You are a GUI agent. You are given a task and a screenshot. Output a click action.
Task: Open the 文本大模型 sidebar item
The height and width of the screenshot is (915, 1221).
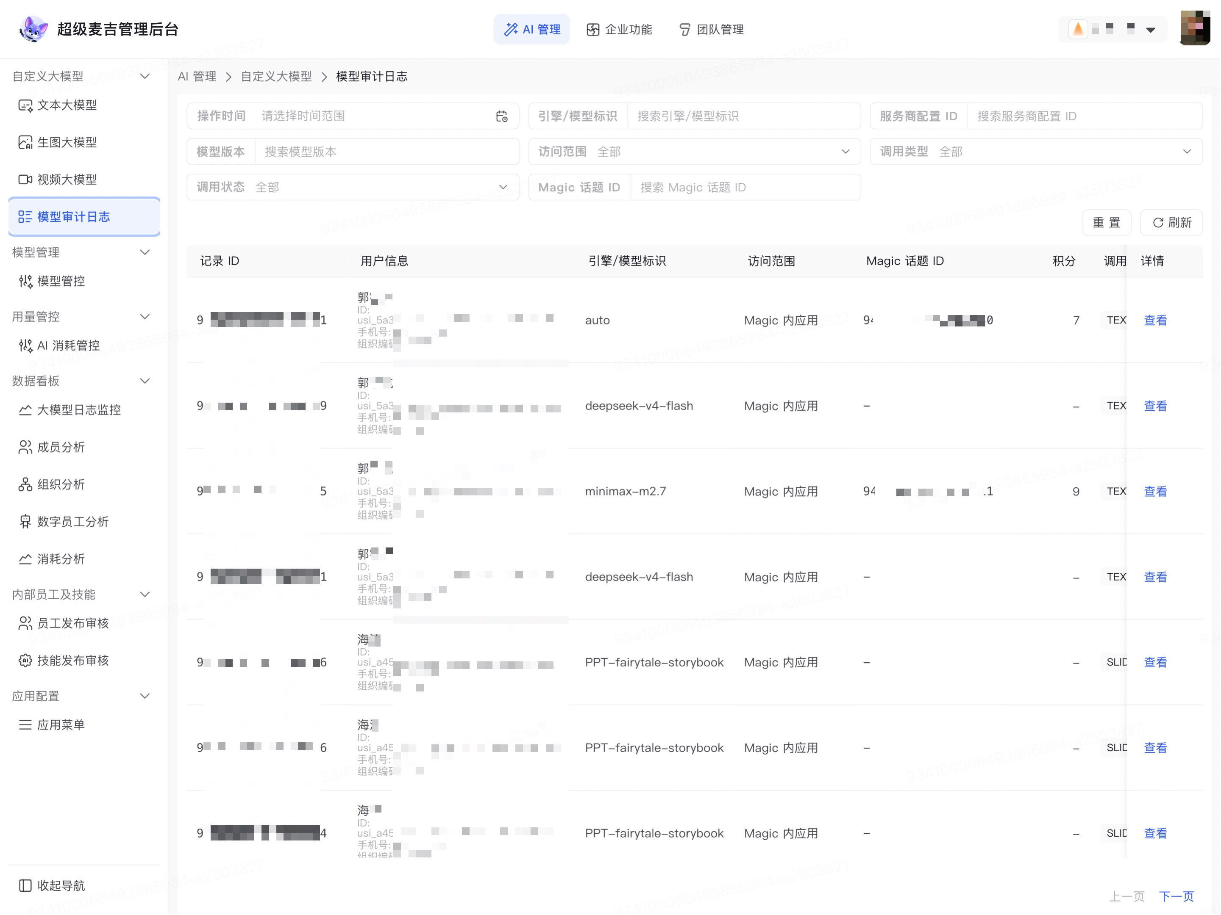tap(84, 105)
